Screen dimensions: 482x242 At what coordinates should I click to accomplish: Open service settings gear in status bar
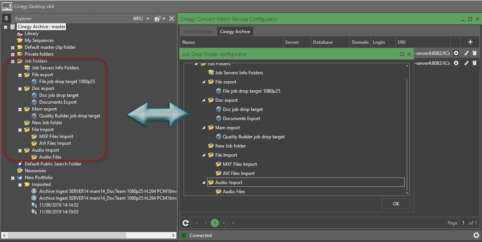pyautogui.click(x=476, y=235)
